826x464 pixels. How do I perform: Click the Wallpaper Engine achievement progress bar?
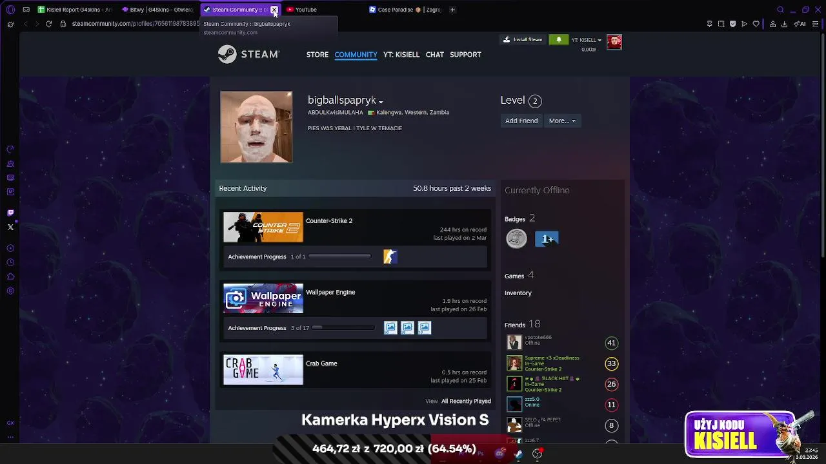pyautogui.click(x=343, y=328)
